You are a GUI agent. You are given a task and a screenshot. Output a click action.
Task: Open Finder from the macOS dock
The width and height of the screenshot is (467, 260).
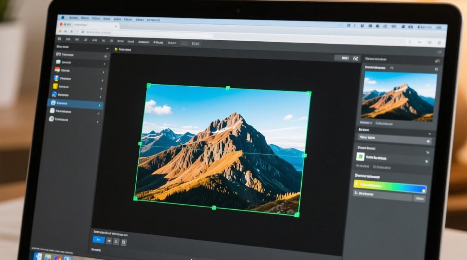(38, 257)
